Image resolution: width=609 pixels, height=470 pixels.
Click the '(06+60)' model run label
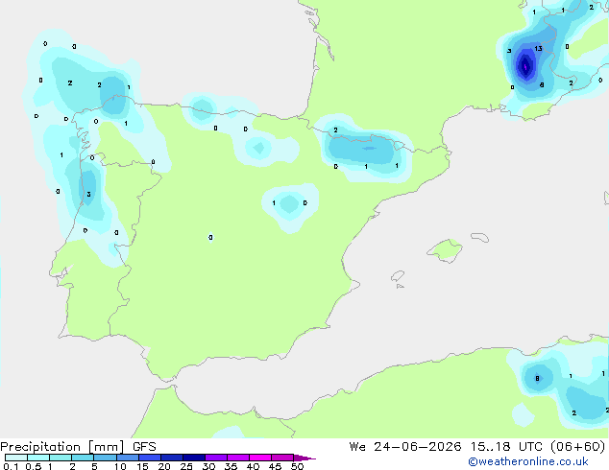(x=578, y=447)
